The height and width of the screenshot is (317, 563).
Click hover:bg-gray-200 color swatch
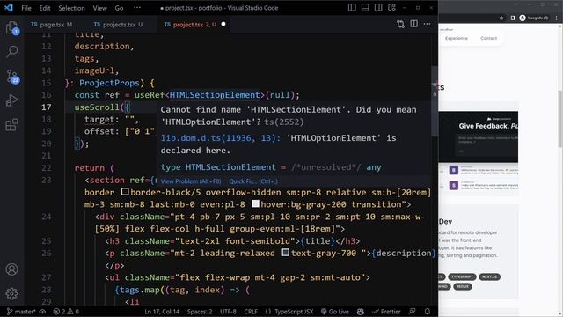click(x=255, y=203)
